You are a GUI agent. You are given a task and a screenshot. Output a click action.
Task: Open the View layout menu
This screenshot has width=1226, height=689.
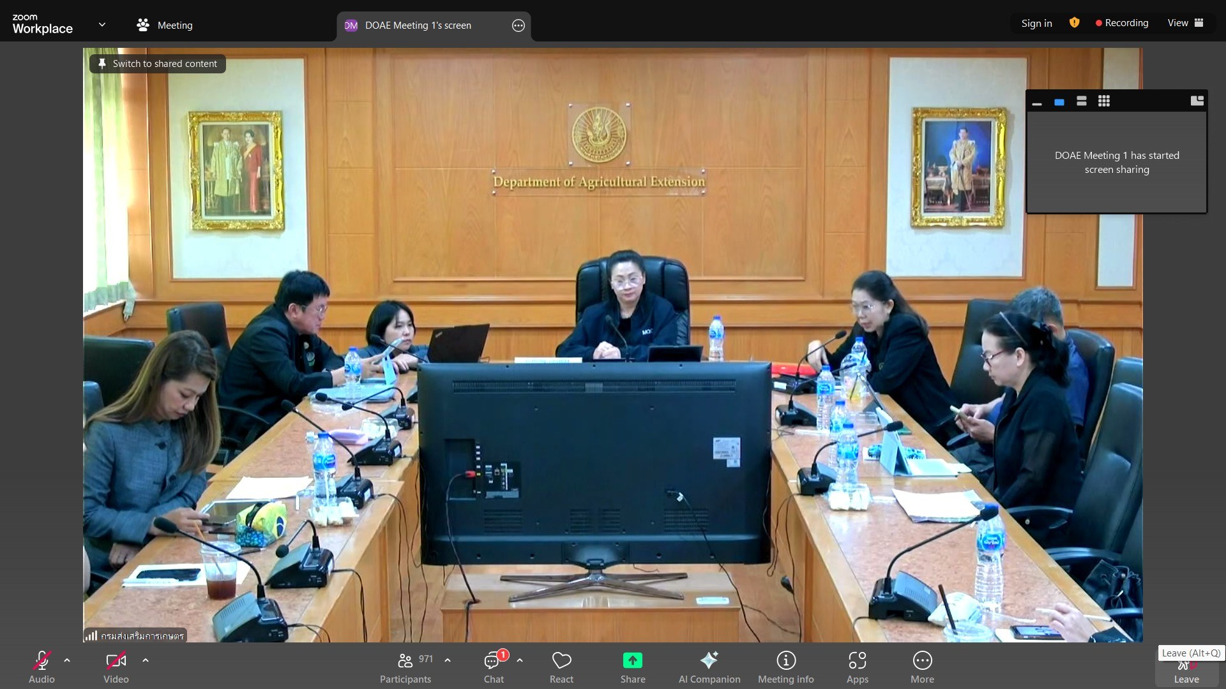click(x=1185, y=23)
